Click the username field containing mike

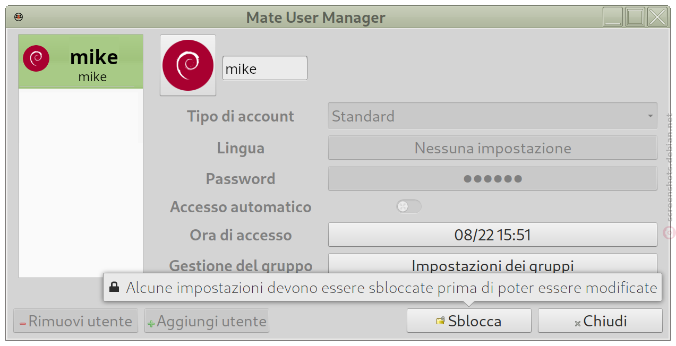tap(264, 68)
